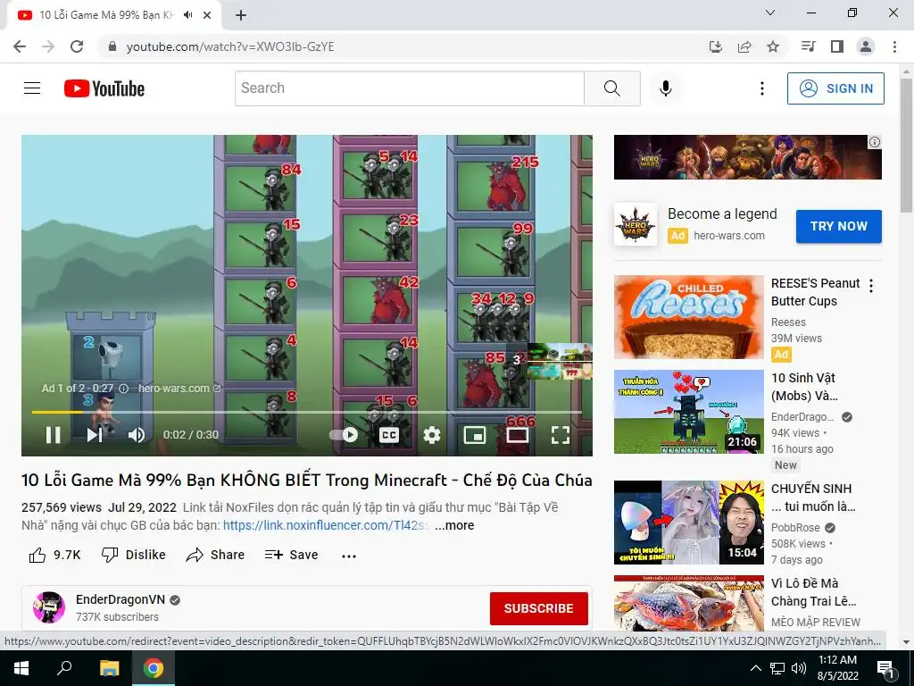Open options menu for REESE'S video
Screen dimensions: 914x686
(x=871, y=286)
